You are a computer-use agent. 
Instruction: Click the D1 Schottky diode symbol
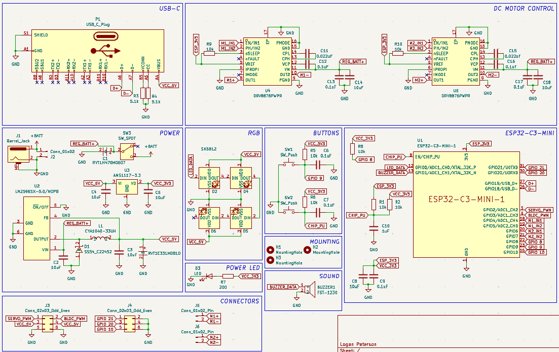coord(79,250)
